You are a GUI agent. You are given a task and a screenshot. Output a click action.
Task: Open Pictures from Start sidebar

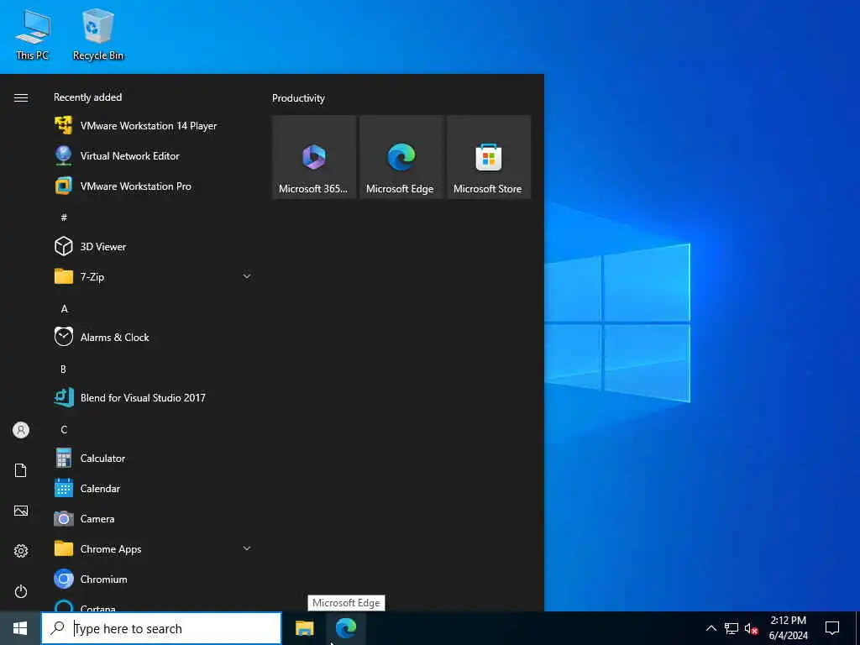click(21, 511)
